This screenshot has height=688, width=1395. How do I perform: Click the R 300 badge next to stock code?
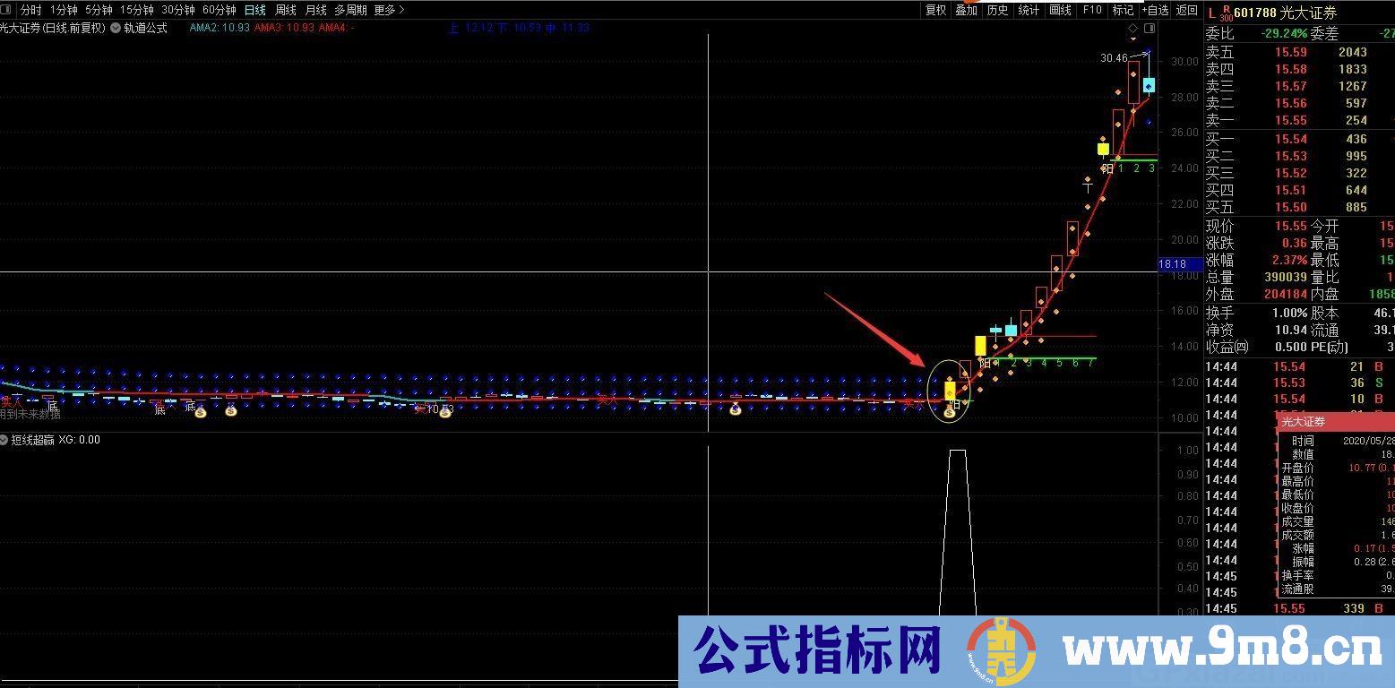point(1227,13)
